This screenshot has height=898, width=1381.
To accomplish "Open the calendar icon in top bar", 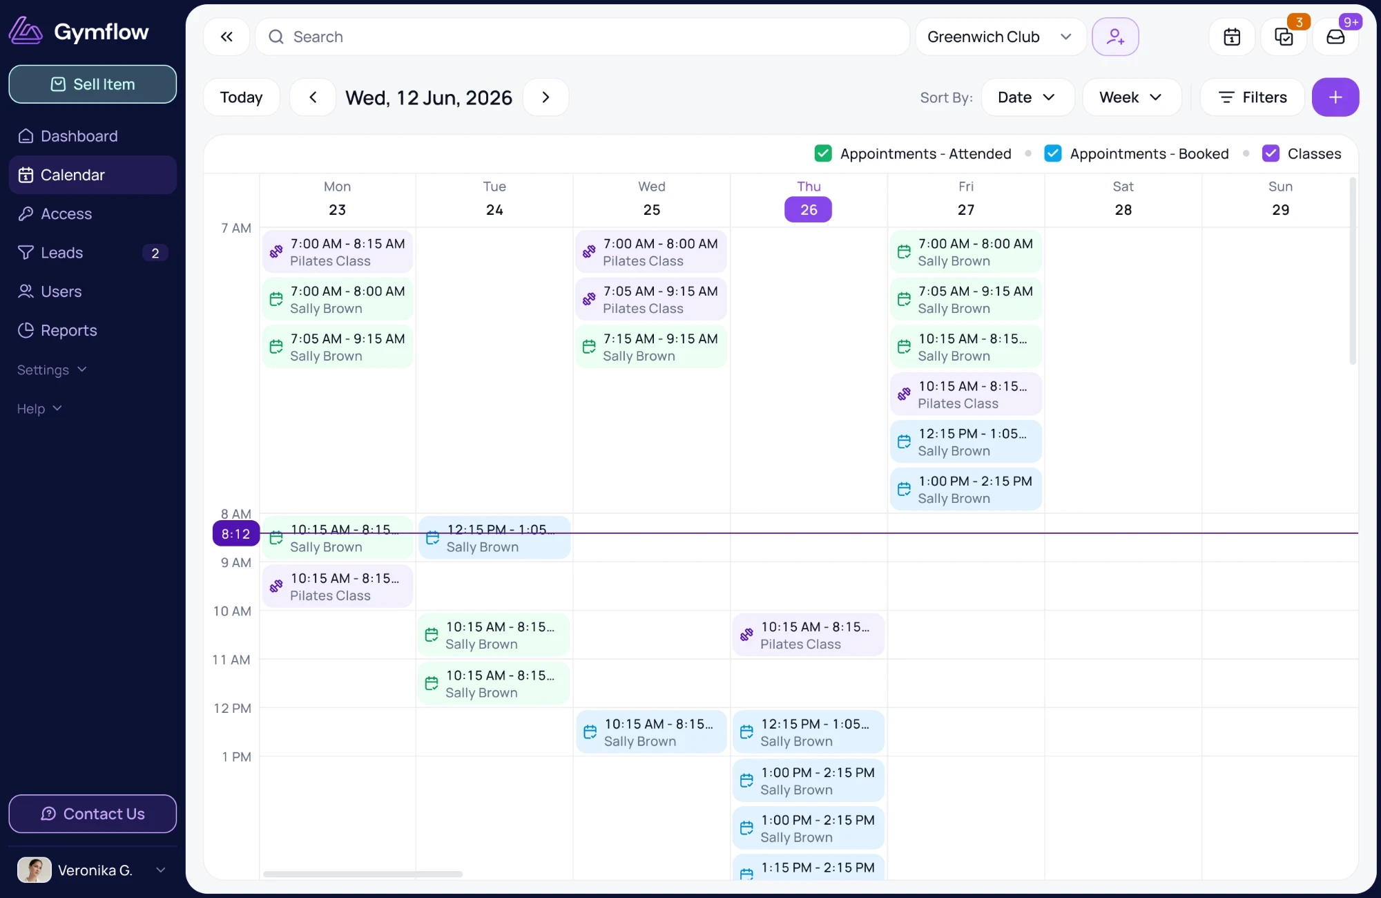I will (1232, 37).
